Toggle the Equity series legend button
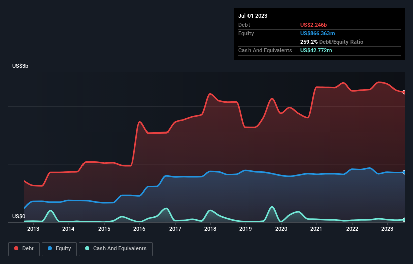Viewport: 413px width, 264px height. click(x=59, y=249)
